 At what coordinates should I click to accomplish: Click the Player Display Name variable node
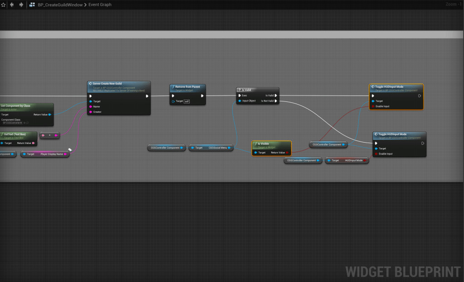(45, 154)
